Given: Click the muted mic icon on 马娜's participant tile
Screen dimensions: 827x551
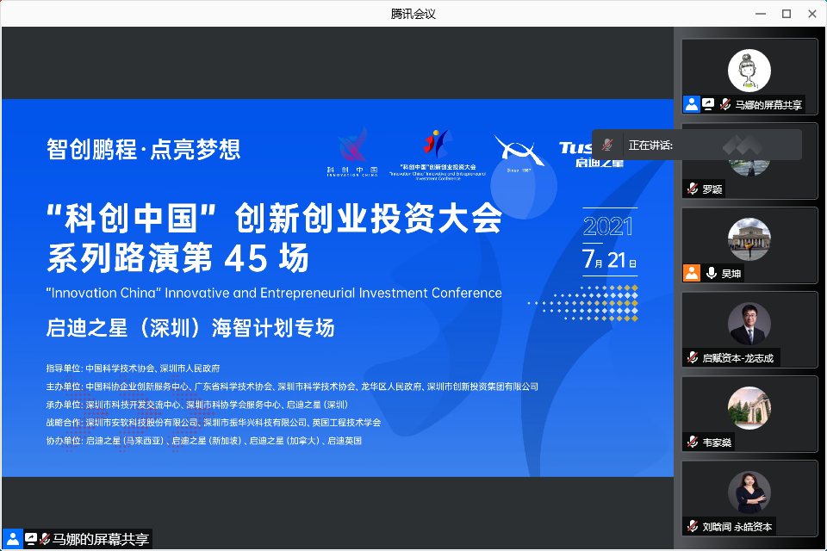Looking at the screenshot, I should [x=725, y=104].
